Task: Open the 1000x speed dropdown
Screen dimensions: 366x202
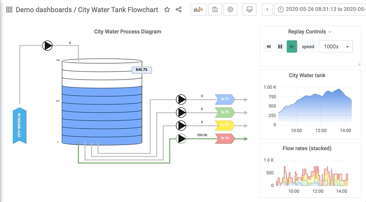Action: point(336,46)
